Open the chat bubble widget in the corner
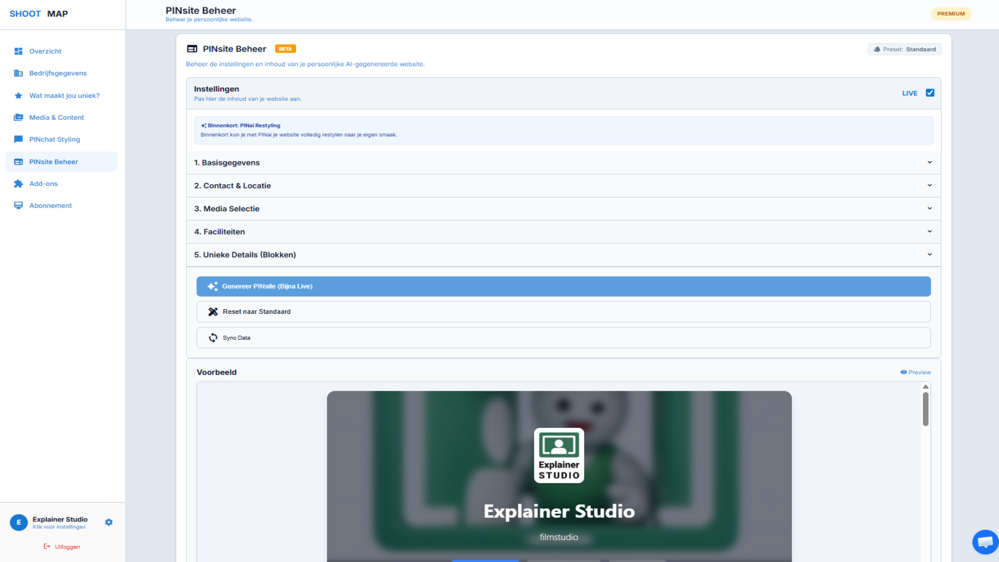Screen dimensions: 999x562 (985, 542)
